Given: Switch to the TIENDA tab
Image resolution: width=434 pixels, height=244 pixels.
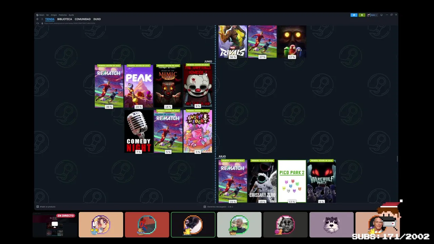Looking at the screenshot, I should coord(50,19).
